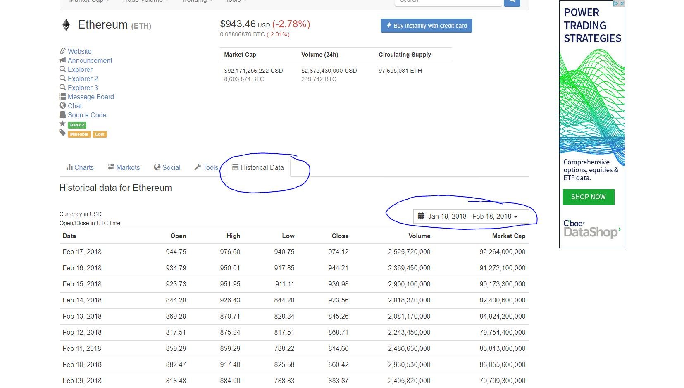Click the calendar icon in date range picker
This screenshot has height=388, width=684.
pyautogui.click(x=421, y=216)
